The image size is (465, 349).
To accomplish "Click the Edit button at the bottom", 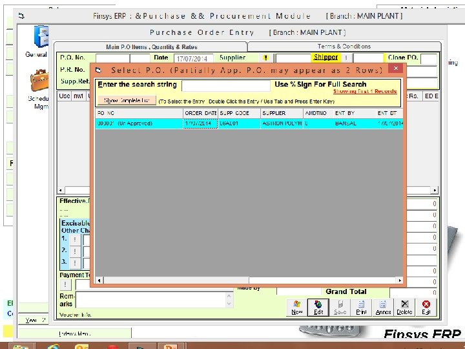I will [318, 308].
